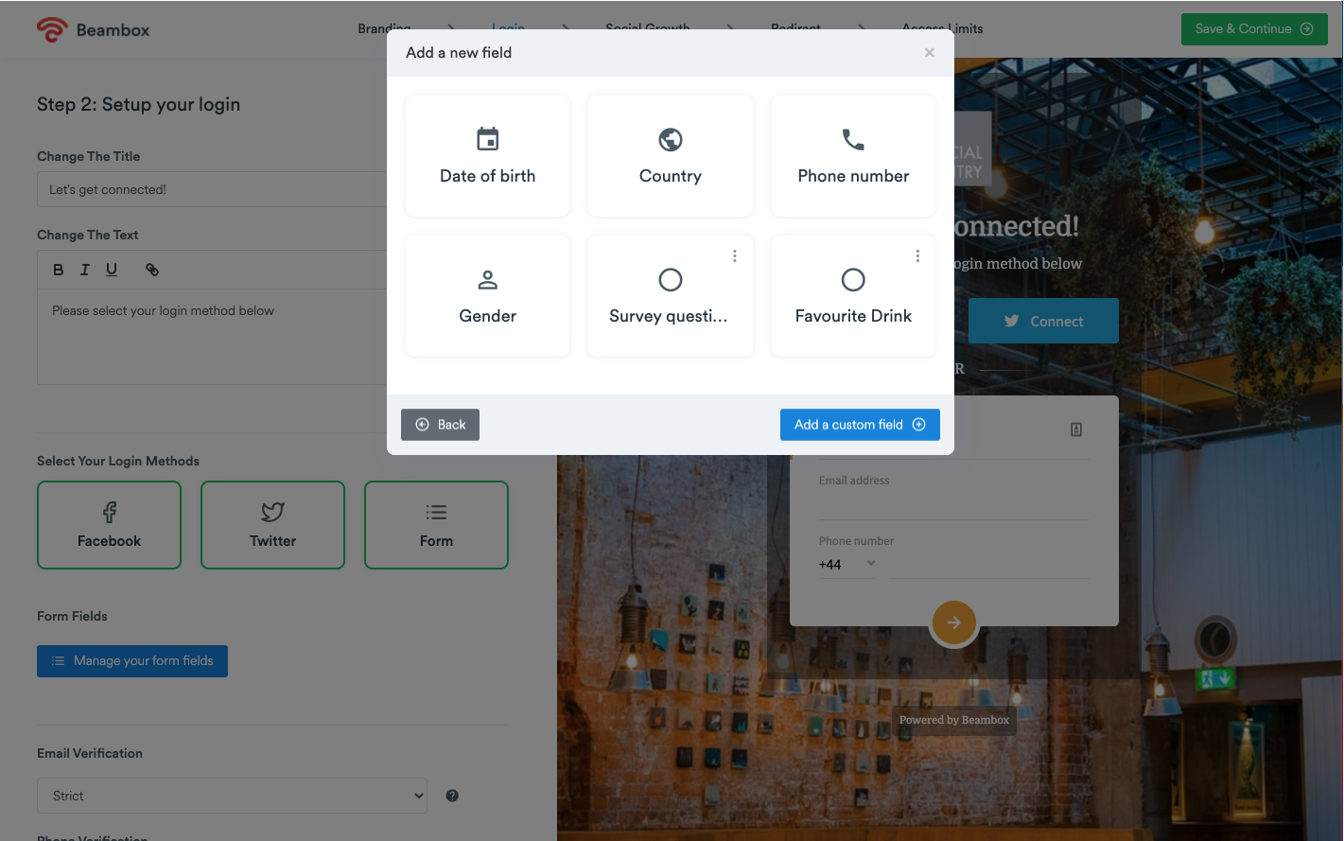This screenshot has width=1344, height=841.
Task: Insert a link in the text editor
Action: point(151,270)
